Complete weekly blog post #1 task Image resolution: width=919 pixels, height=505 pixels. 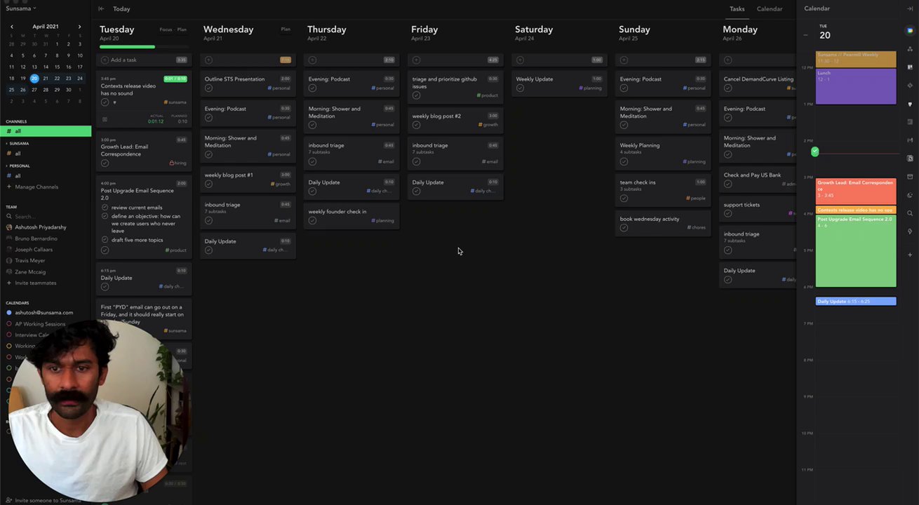(208, 184)
